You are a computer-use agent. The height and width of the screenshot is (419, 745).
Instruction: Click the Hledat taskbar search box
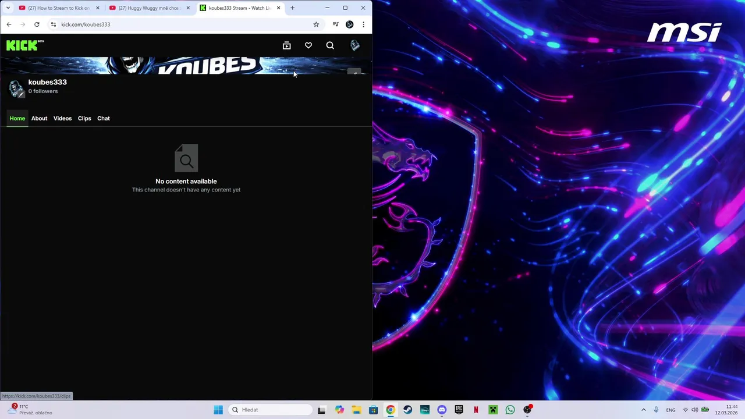[270, 410]
